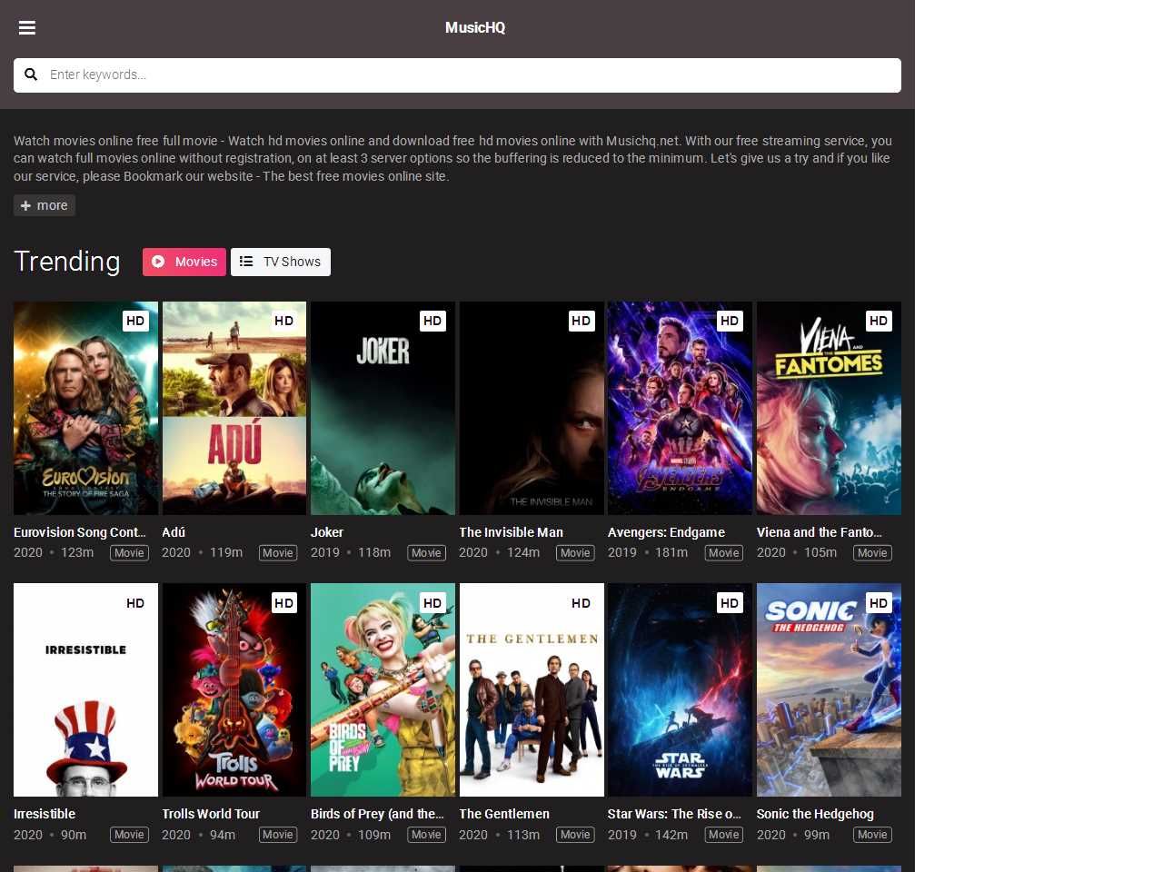Click the Adú title link

pos(174,532)
